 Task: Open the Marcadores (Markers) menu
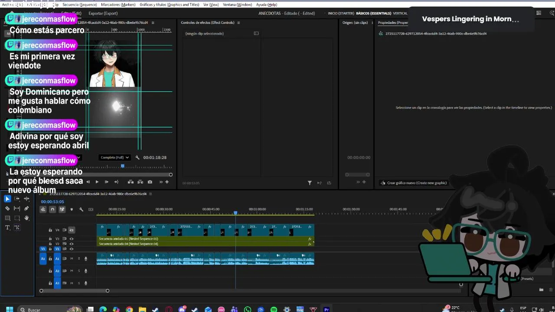coord(118,4)
